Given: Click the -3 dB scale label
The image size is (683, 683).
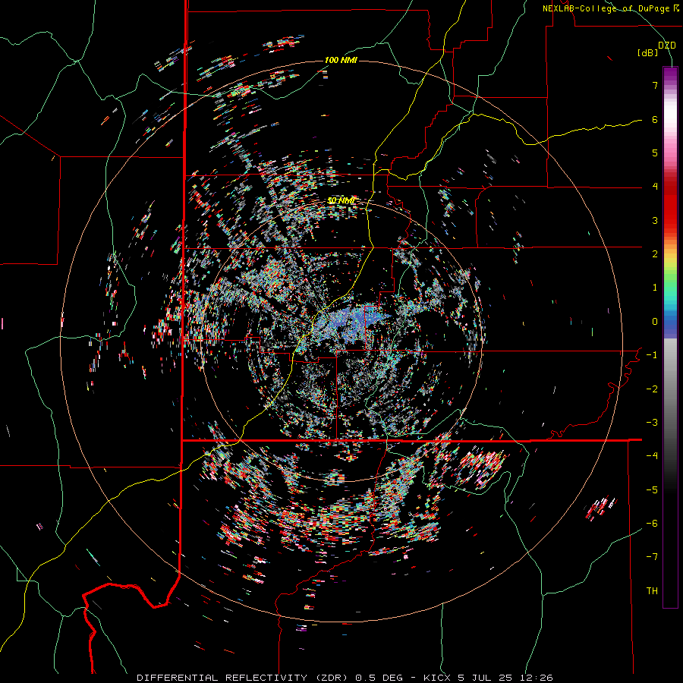Looking at the screenshot, I should tap(652, 423).
